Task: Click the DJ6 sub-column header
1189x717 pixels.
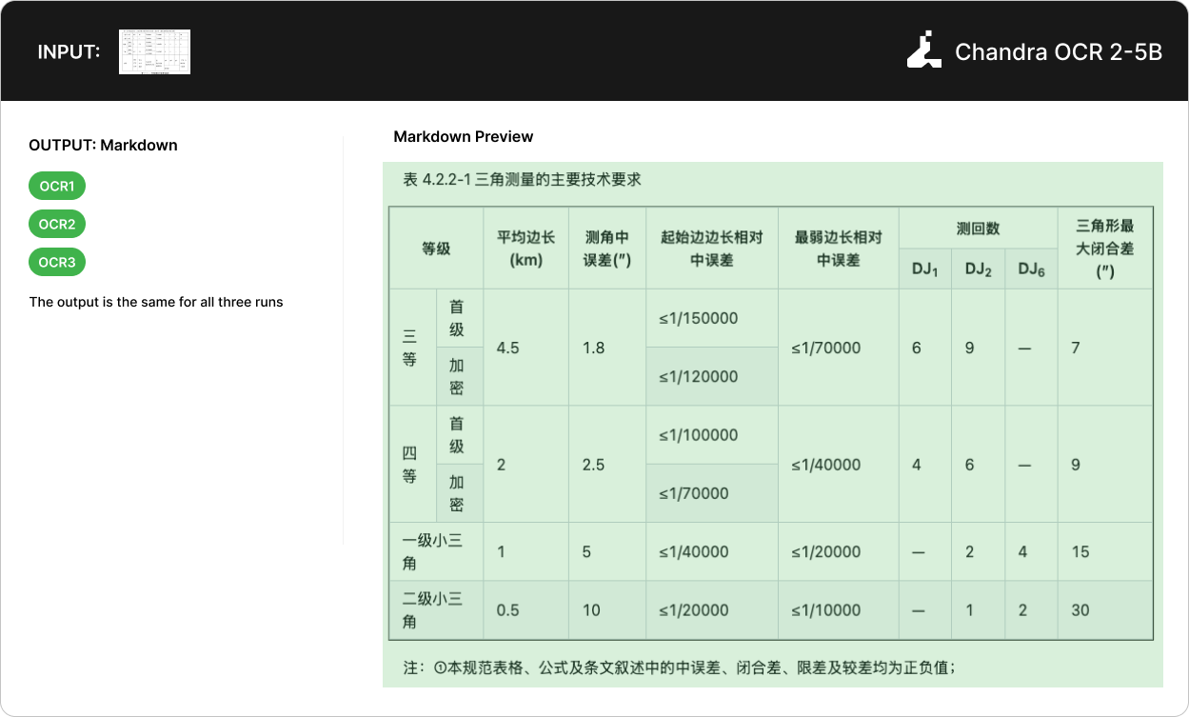Action: pyautogui.click(x=1031, y=269)
